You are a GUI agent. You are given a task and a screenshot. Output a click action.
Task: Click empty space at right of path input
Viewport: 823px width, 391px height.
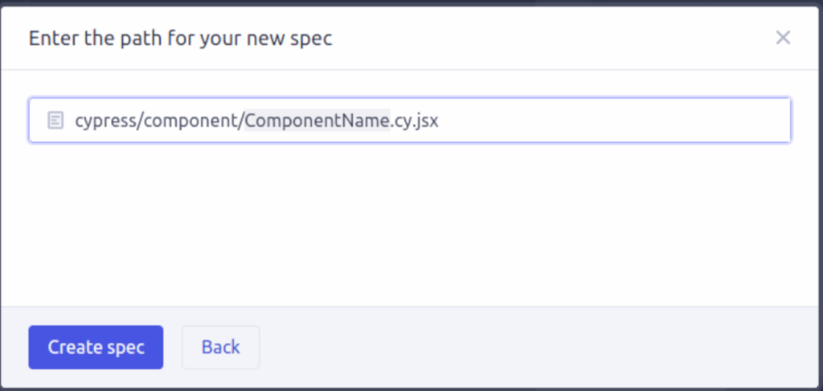coord(614,120)
